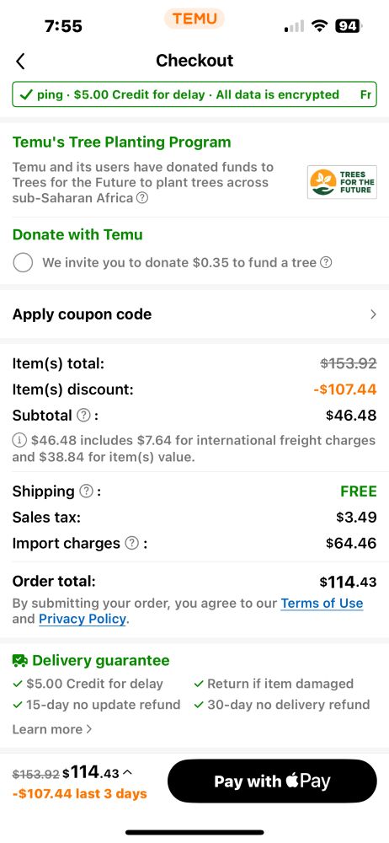Tap the back arrow on Checkout
Screen dimensions: 389x843
20,62
